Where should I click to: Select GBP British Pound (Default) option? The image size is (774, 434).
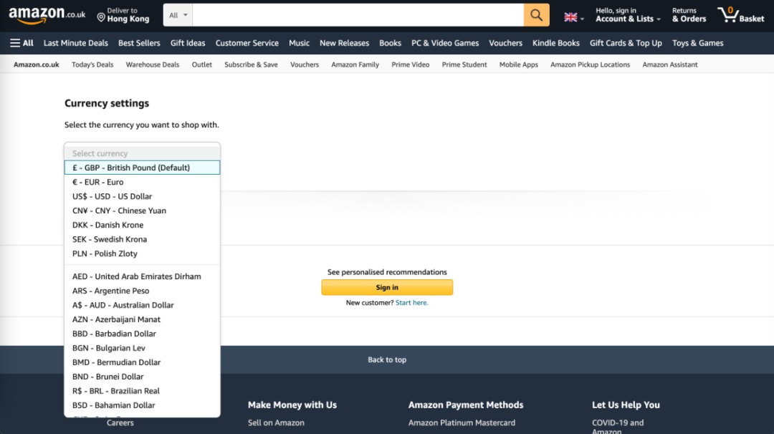click(x=142, y=168)
